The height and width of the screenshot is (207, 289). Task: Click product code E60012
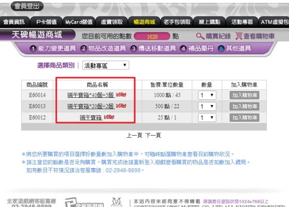pos(37,117)
